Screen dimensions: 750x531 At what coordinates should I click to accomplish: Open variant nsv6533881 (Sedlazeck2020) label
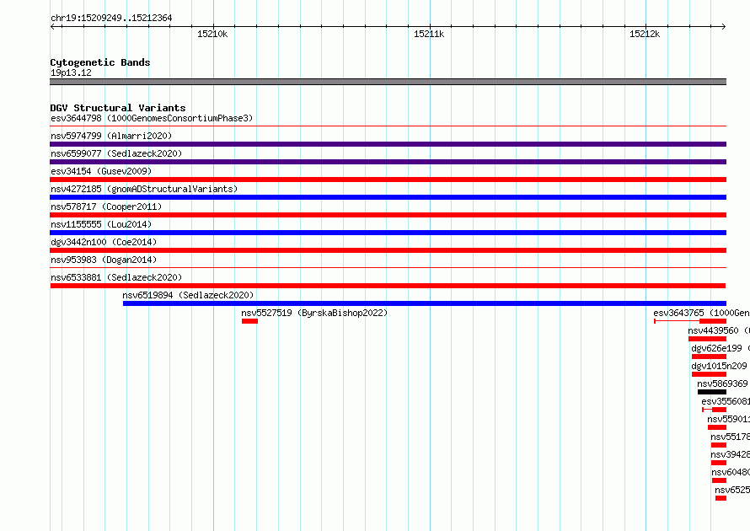point(116,277)
